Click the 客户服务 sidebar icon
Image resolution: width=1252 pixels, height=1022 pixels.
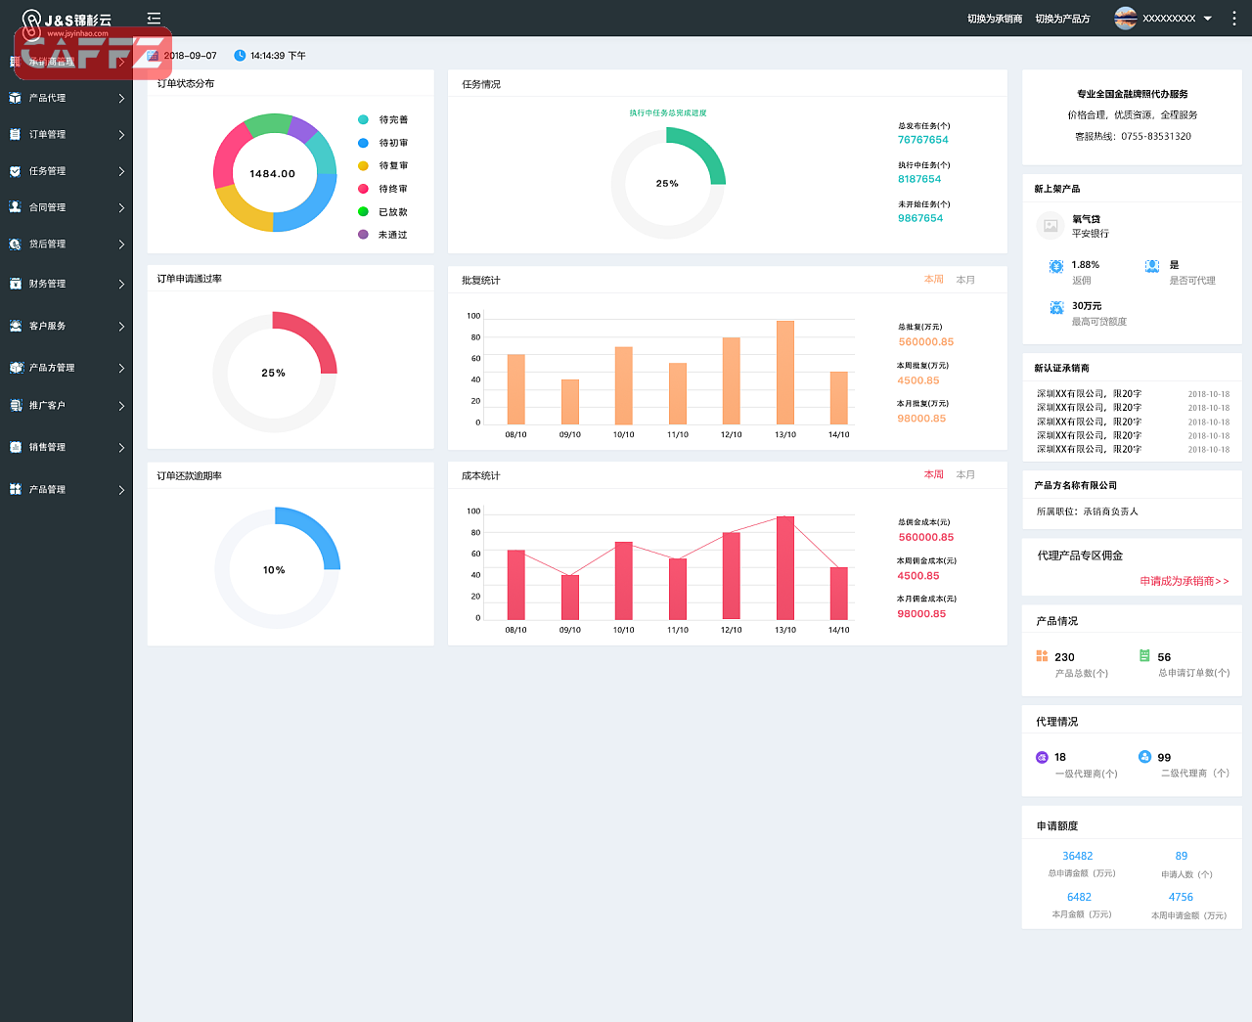15,326
